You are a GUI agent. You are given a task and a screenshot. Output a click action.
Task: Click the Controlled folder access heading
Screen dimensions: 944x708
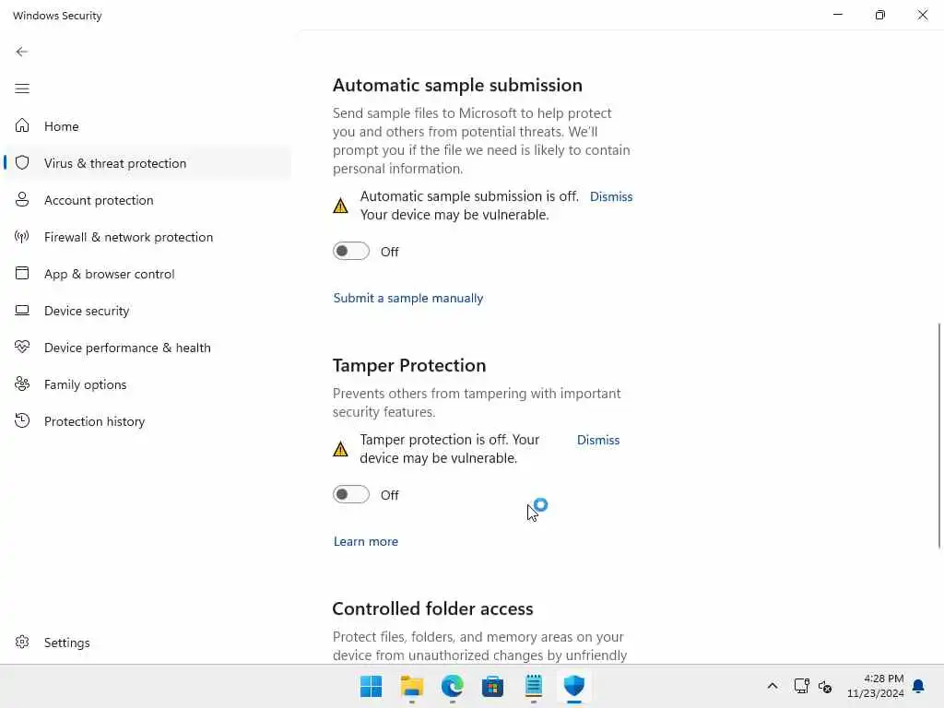tap(432, 608)
